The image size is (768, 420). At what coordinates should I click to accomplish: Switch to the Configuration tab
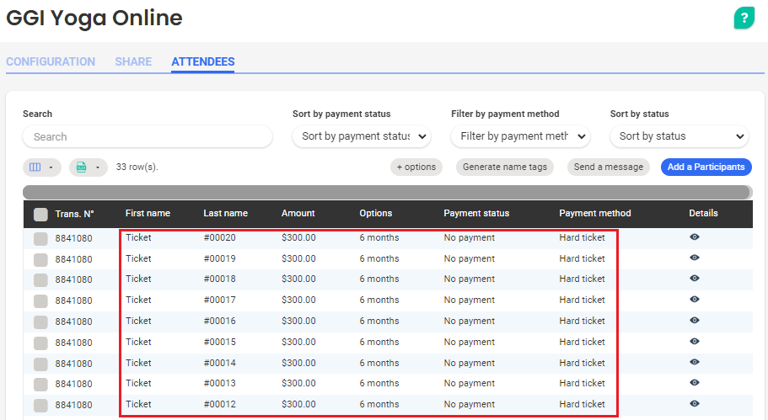click(x=51, y=61)
